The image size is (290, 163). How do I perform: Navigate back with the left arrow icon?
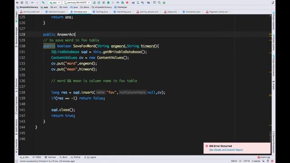click(33, 3)
